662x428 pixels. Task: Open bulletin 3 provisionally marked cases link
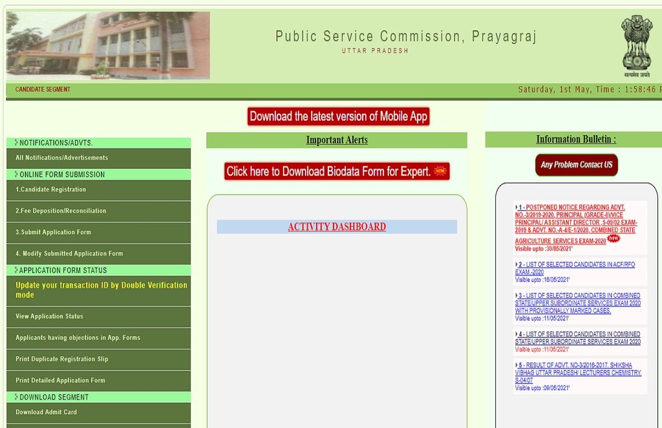(x=577, y=303)
